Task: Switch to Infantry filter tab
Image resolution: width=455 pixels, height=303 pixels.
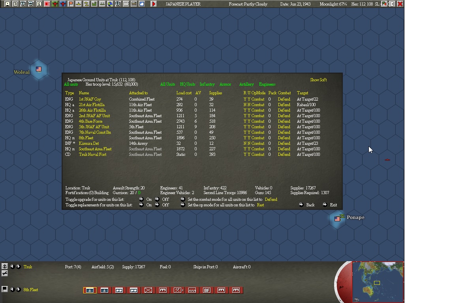Action: point(207,84)
